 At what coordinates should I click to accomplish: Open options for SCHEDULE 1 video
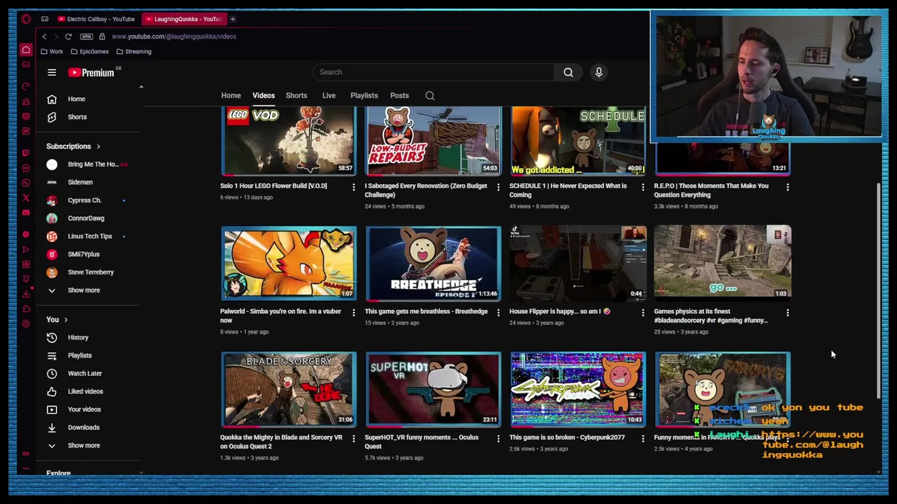click(643, 187)
